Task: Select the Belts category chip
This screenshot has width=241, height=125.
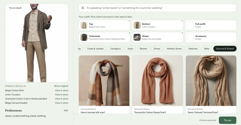Action: pyautogui.click(x=207, y=49)
